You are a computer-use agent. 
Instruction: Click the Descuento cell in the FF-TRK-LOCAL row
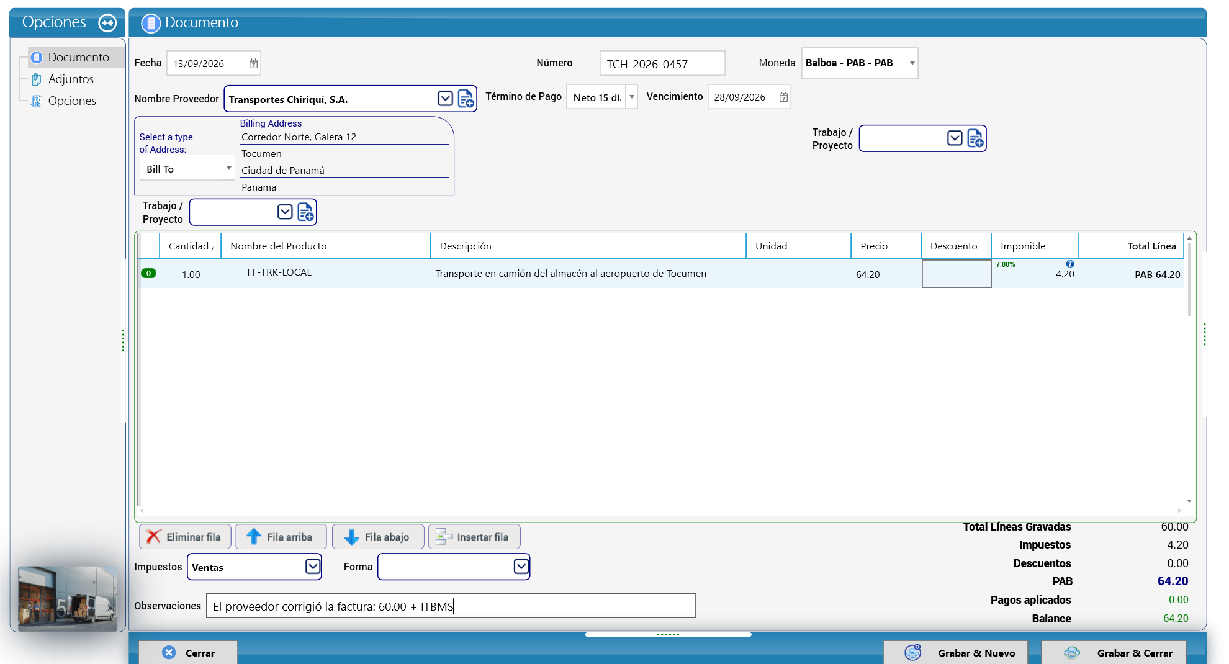[x=957, y=274]
